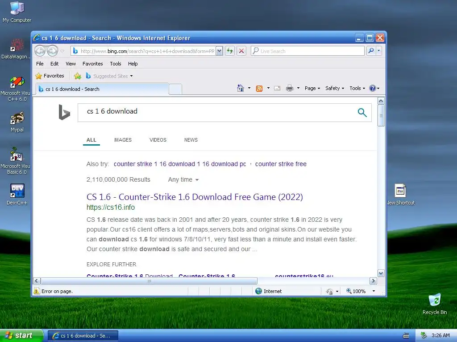The width and height of the screenshot is (457, 342).
Task: Click the Error on page warning icon
Action: [37, 291]
